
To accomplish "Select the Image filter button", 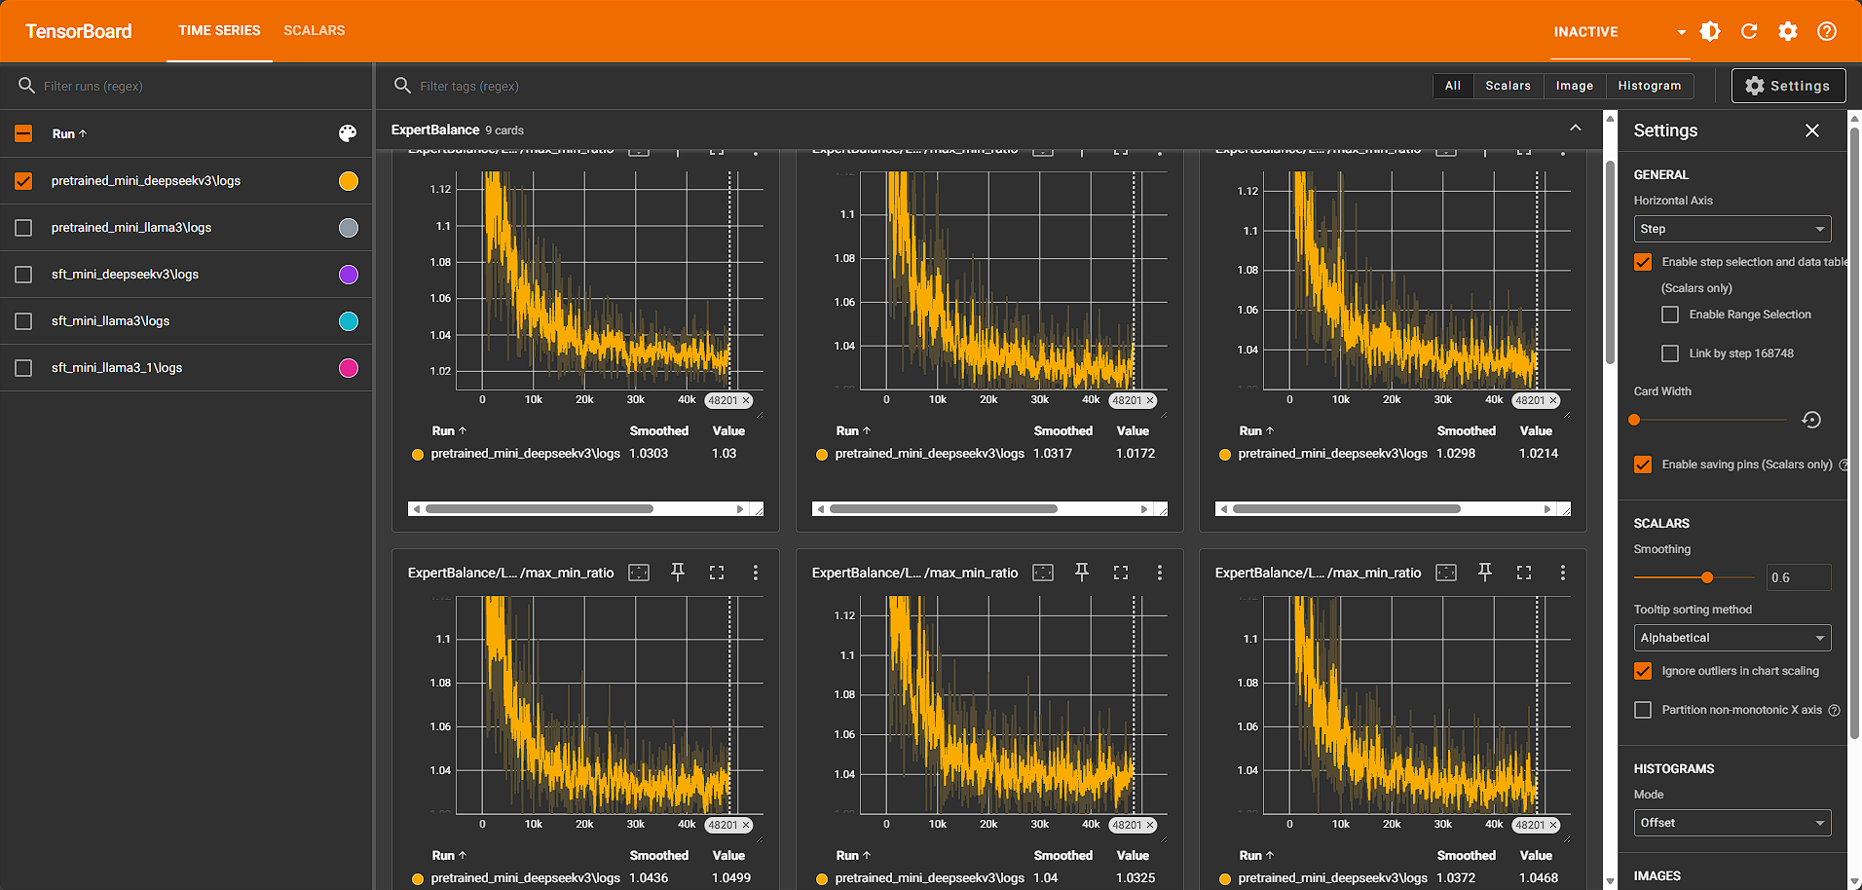I will [x=1575, y=86].
